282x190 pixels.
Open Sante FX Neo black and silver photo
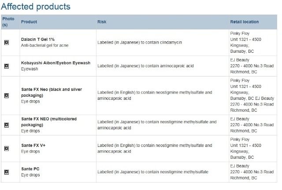point(7,95)
